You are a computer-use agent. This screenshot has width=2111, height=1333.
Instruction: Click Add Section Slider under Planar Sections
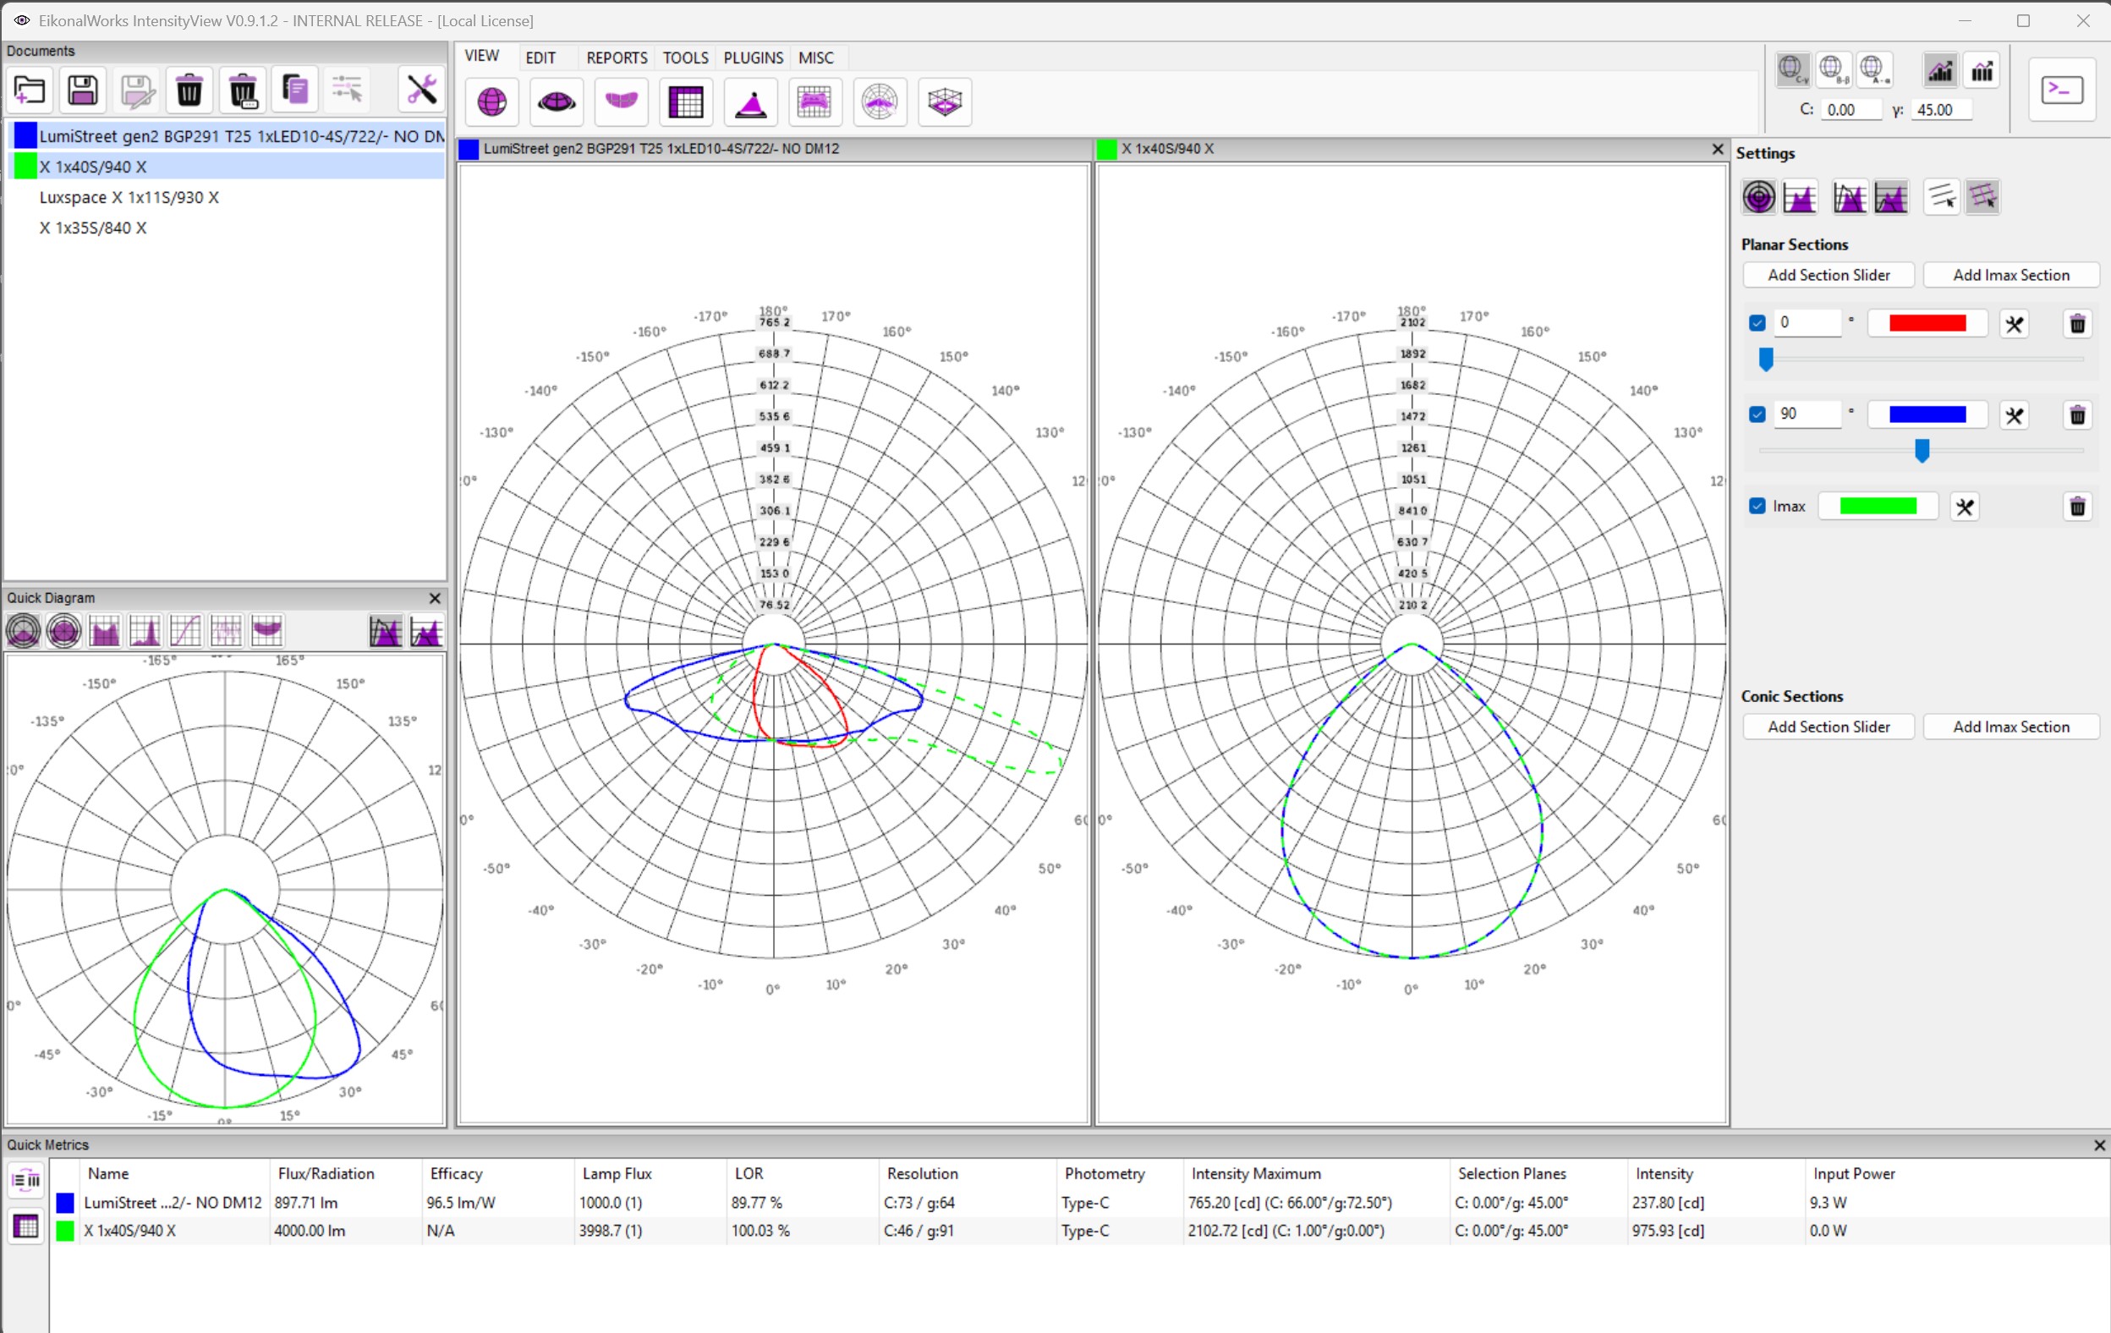tap(1829, 276)
